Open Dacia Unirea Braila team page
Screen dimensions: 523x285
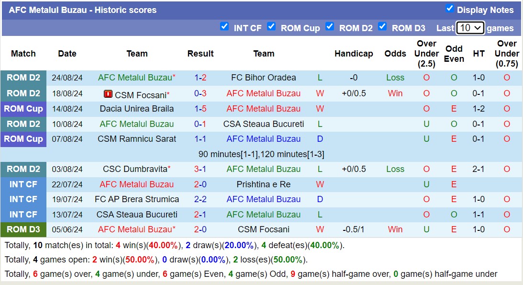coord(137,109)
